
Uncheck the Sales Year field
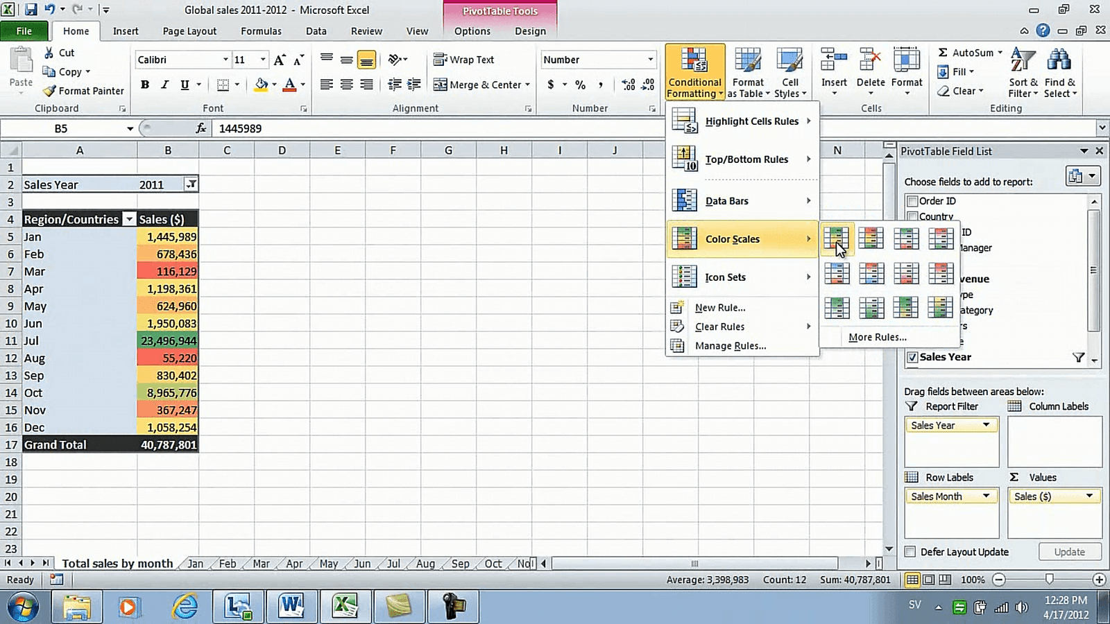(914, 357)
